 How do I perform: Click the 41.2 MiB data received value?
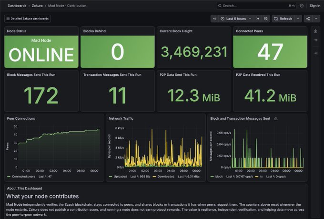[x=270, y=95]
